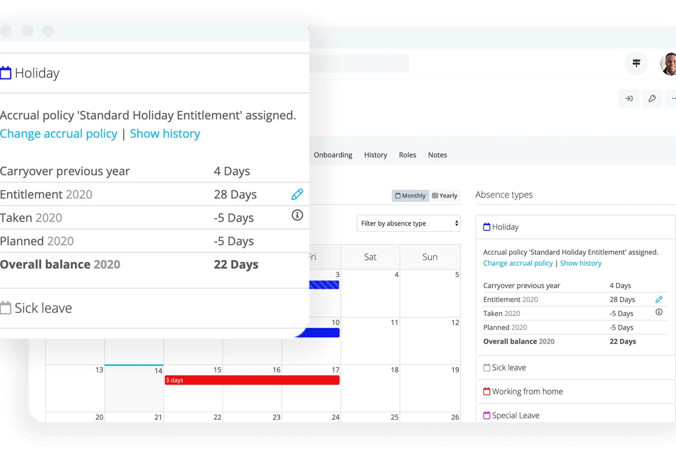676x450 pixels.
Task: Select the Notes tab
Action: (437, 155)
